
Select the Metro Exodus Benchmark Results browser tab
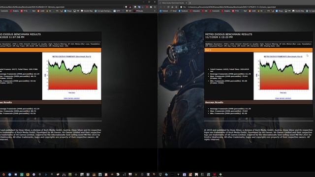point(173,3)
